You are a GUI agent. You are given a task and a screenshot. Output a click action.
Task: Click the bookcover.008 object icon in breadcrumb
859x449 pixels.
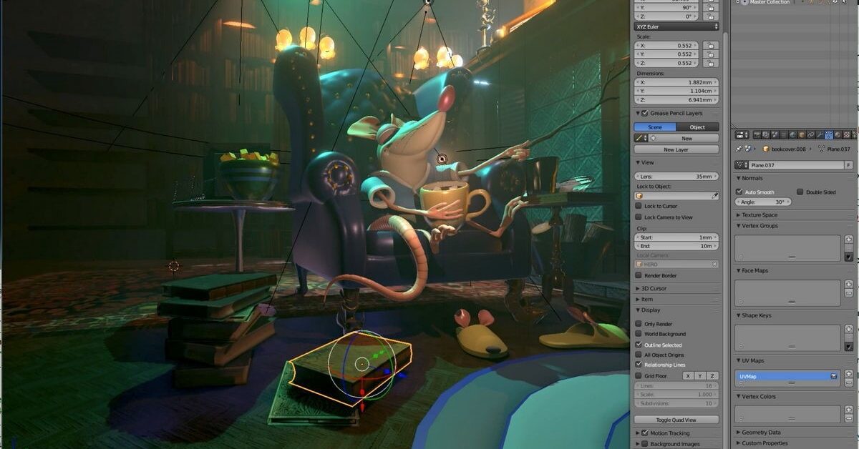click(766, 150)
